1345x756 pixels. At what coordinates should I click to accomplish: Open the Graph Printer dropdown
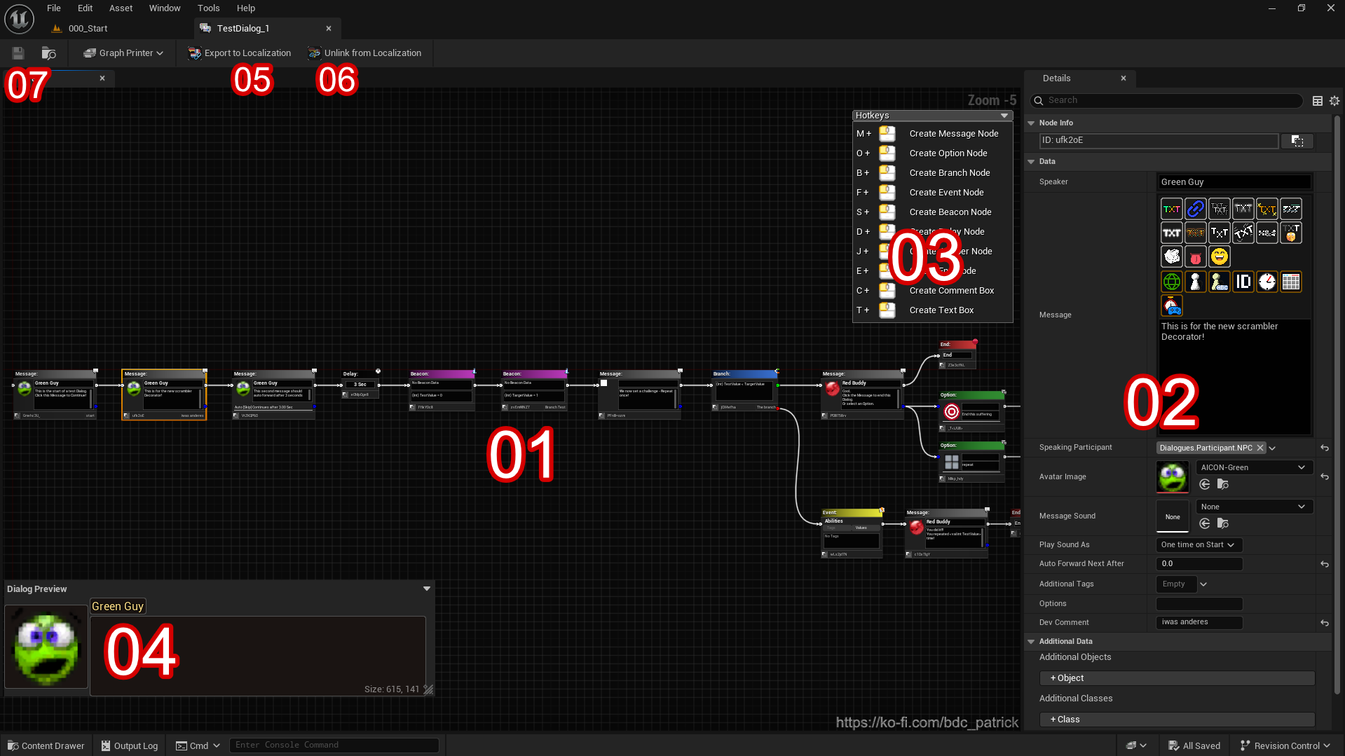123,53
